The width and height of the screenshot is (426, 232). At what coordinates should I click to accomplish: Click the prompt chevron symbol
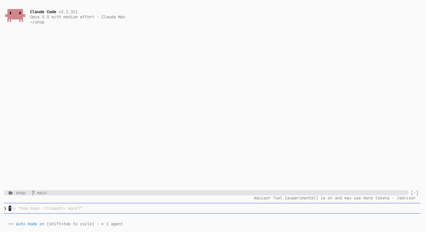pos(5,208)
